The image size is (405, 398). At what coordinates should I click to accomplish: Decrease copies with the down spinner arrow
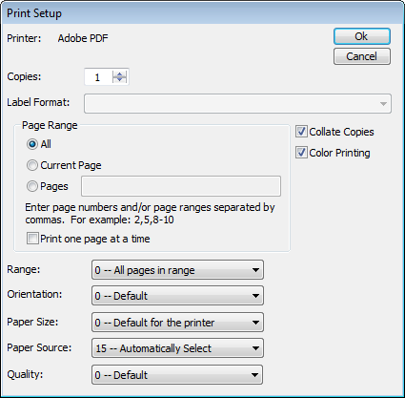click(120, 80)
